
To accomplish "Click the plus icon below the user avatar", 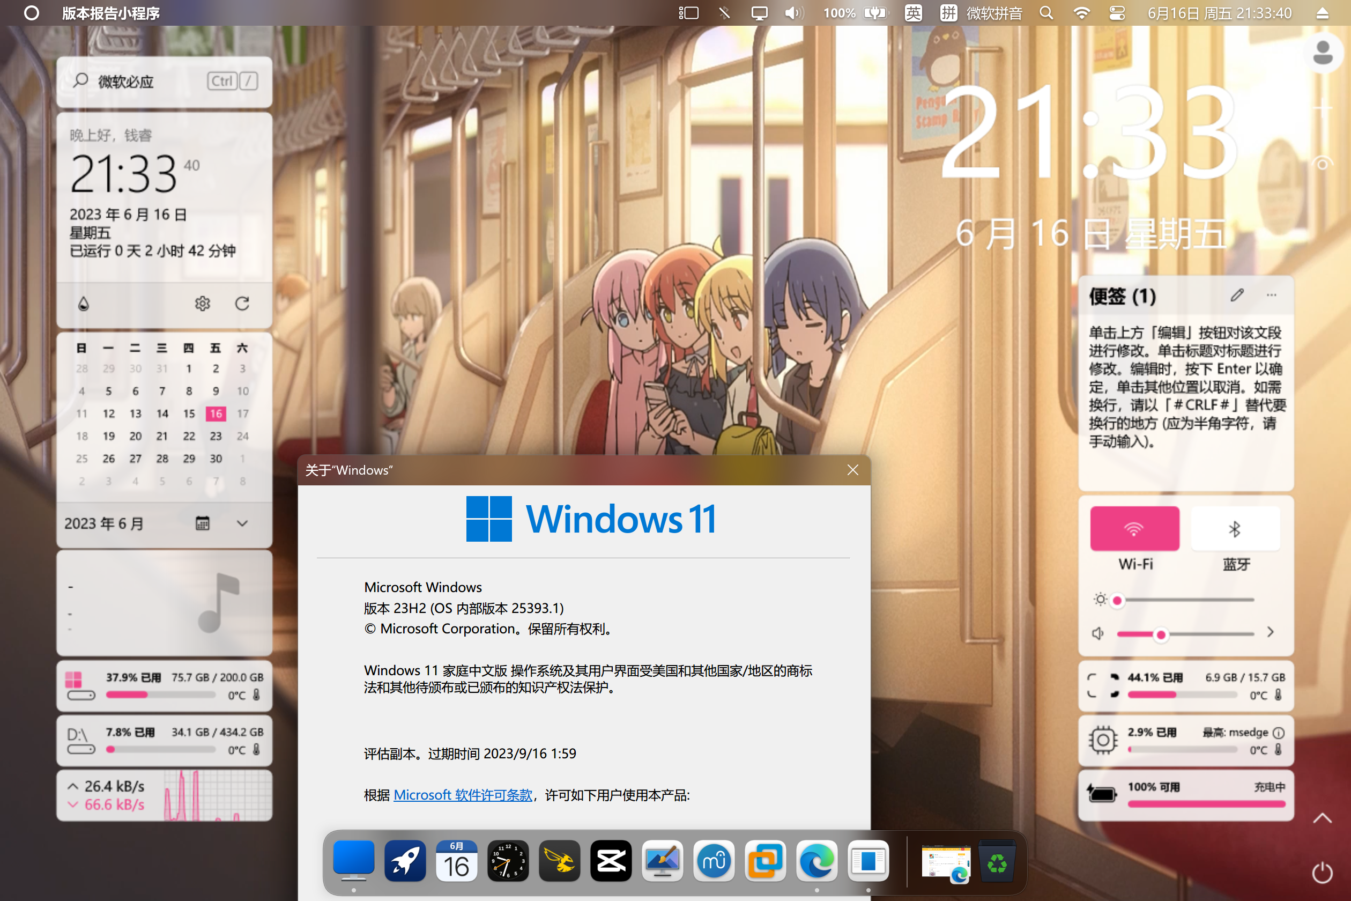I will pos(1323,107).
